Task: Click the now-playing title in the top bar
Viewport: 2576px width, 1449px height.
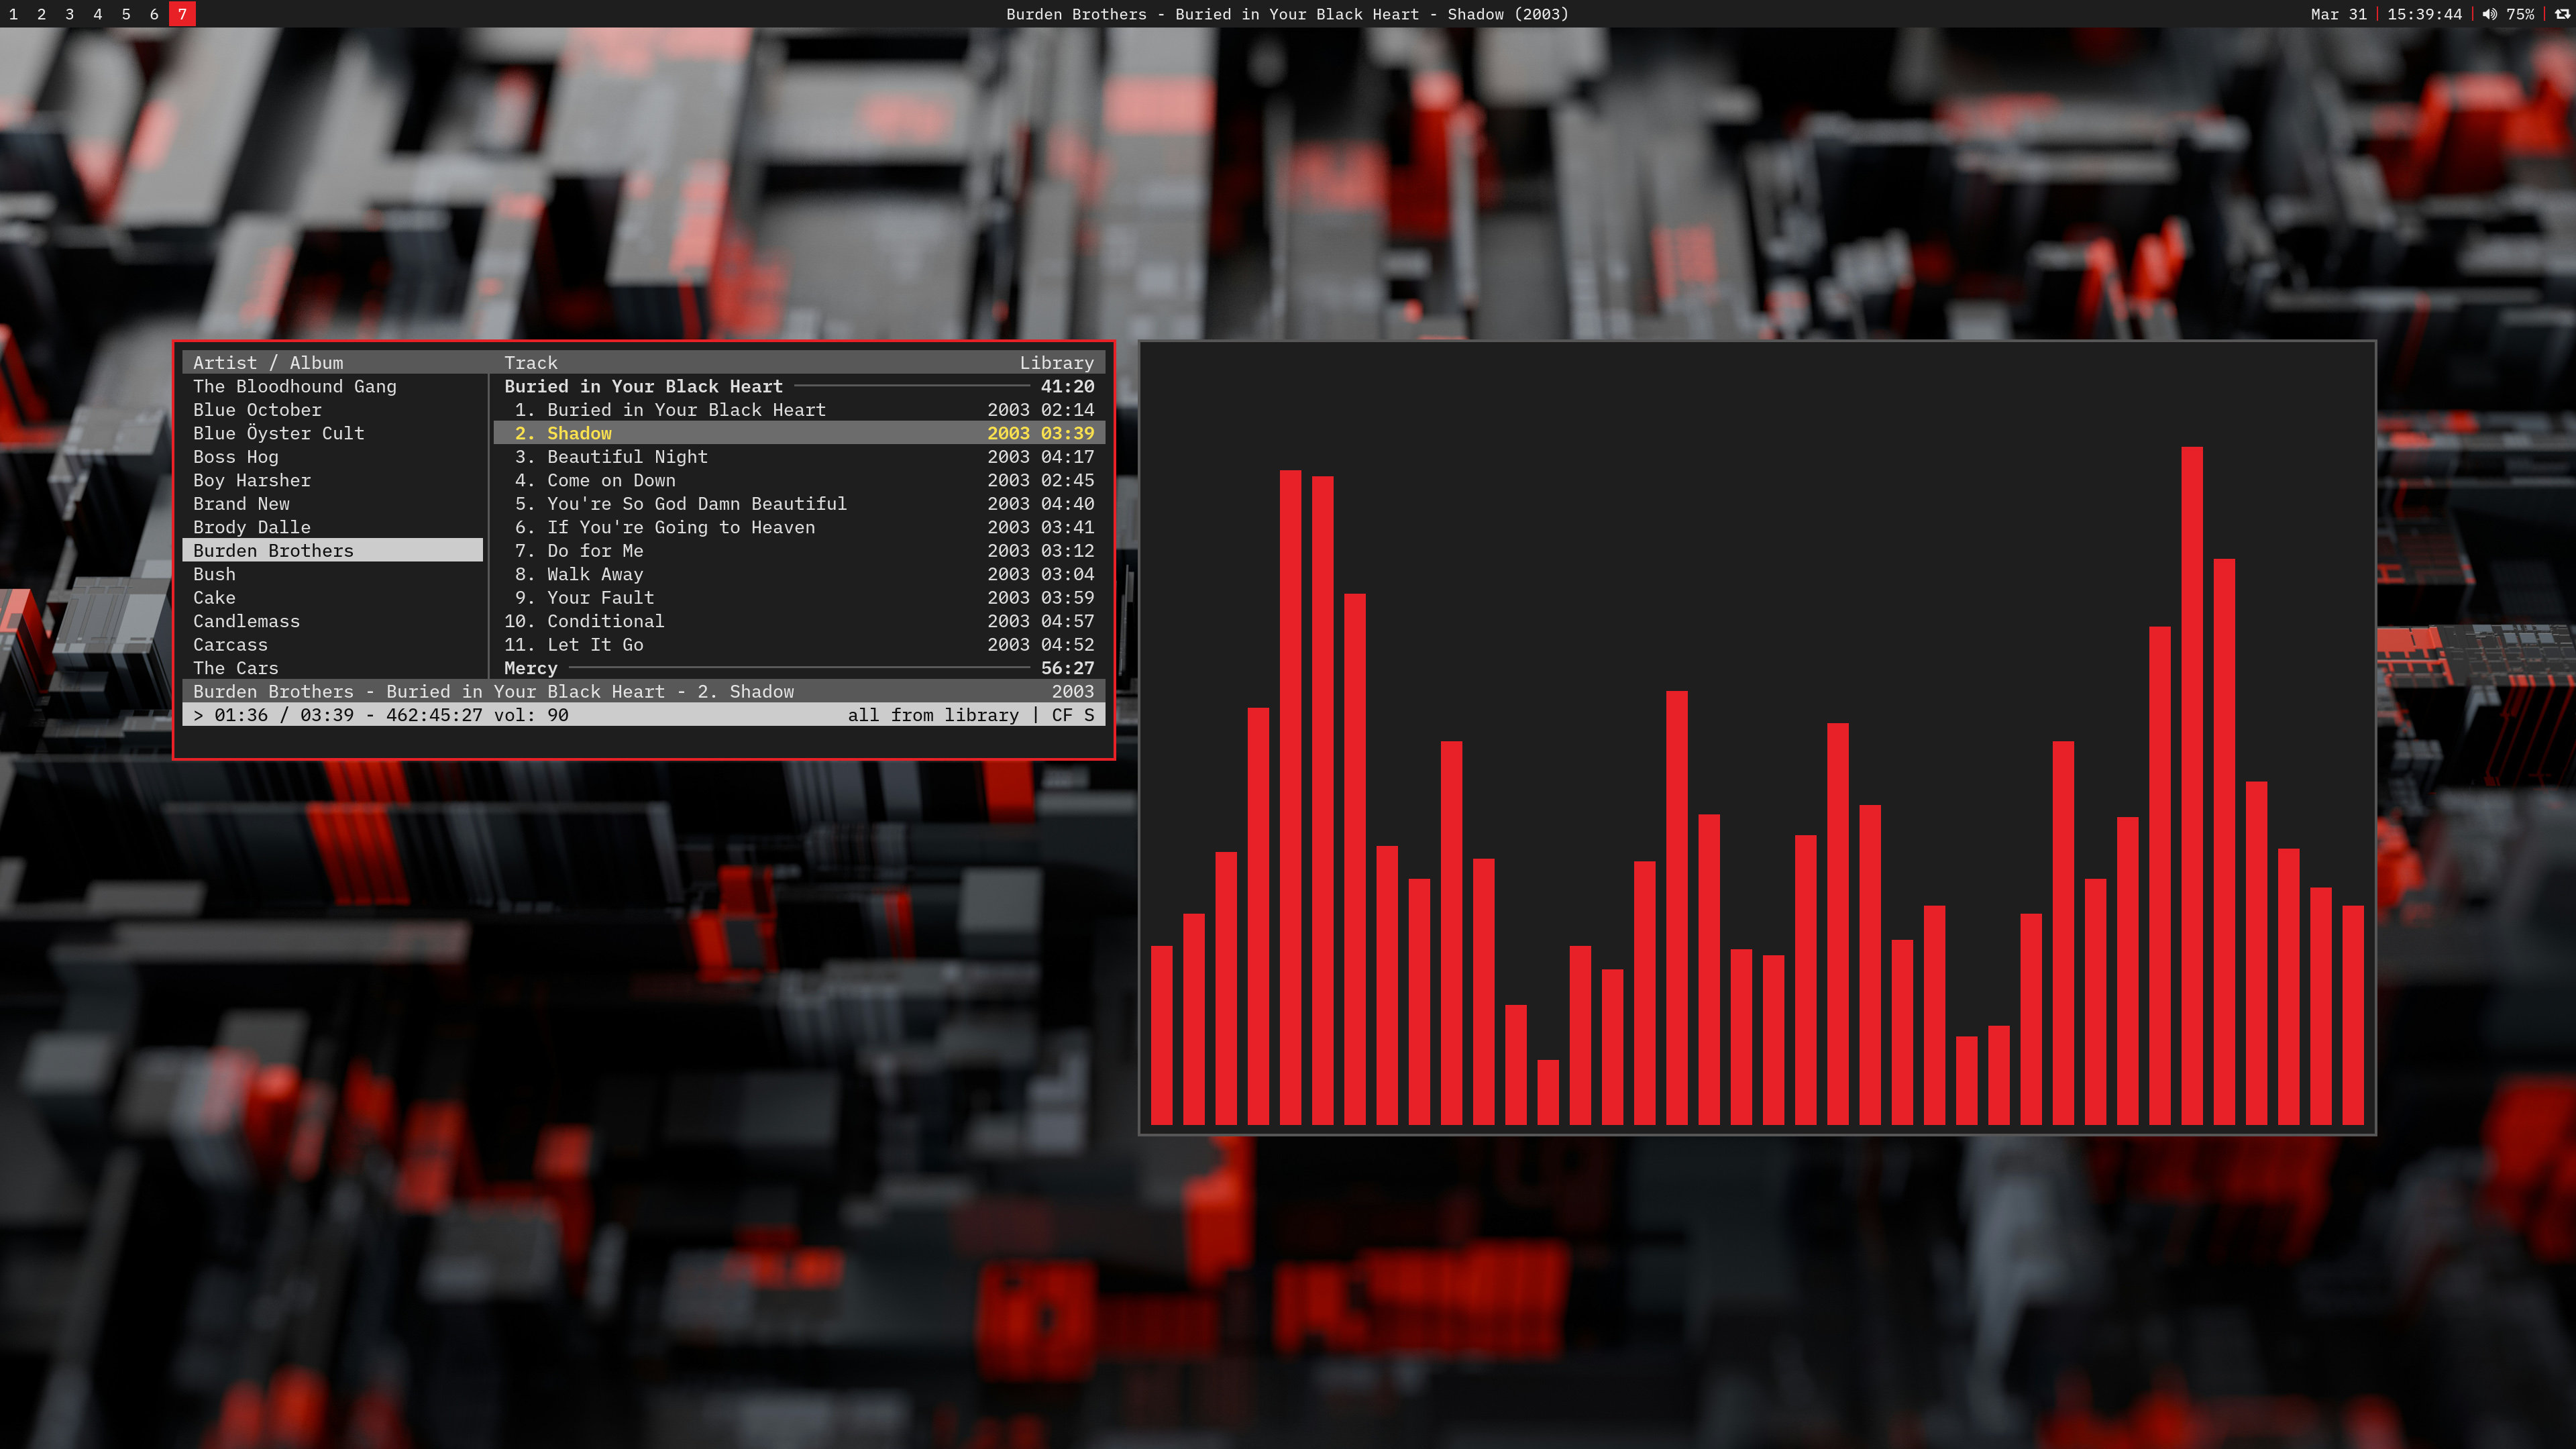Action: click(x=1287, y=14)
